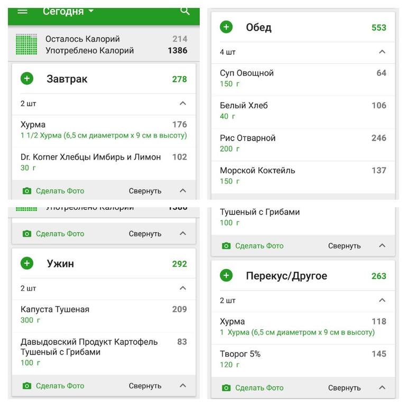Screen dimensions: 407x407
Task: Open the calorie grid chart thumbnail
Action: [x=26, y=44]
